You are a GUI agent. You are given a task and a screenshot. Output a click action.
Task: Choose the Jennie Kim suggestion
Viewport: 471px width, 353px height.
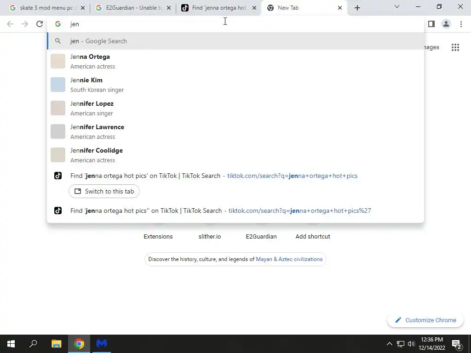[235, 85]
